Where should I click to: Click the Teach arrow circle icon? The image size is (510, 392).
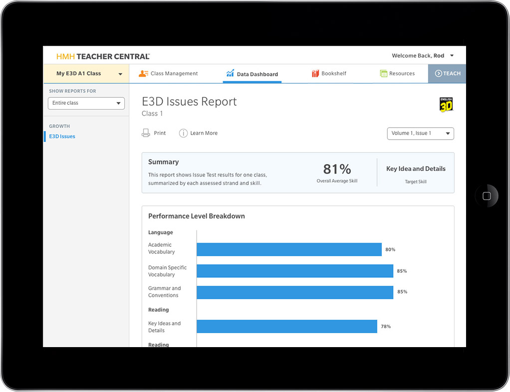(438, 73)
